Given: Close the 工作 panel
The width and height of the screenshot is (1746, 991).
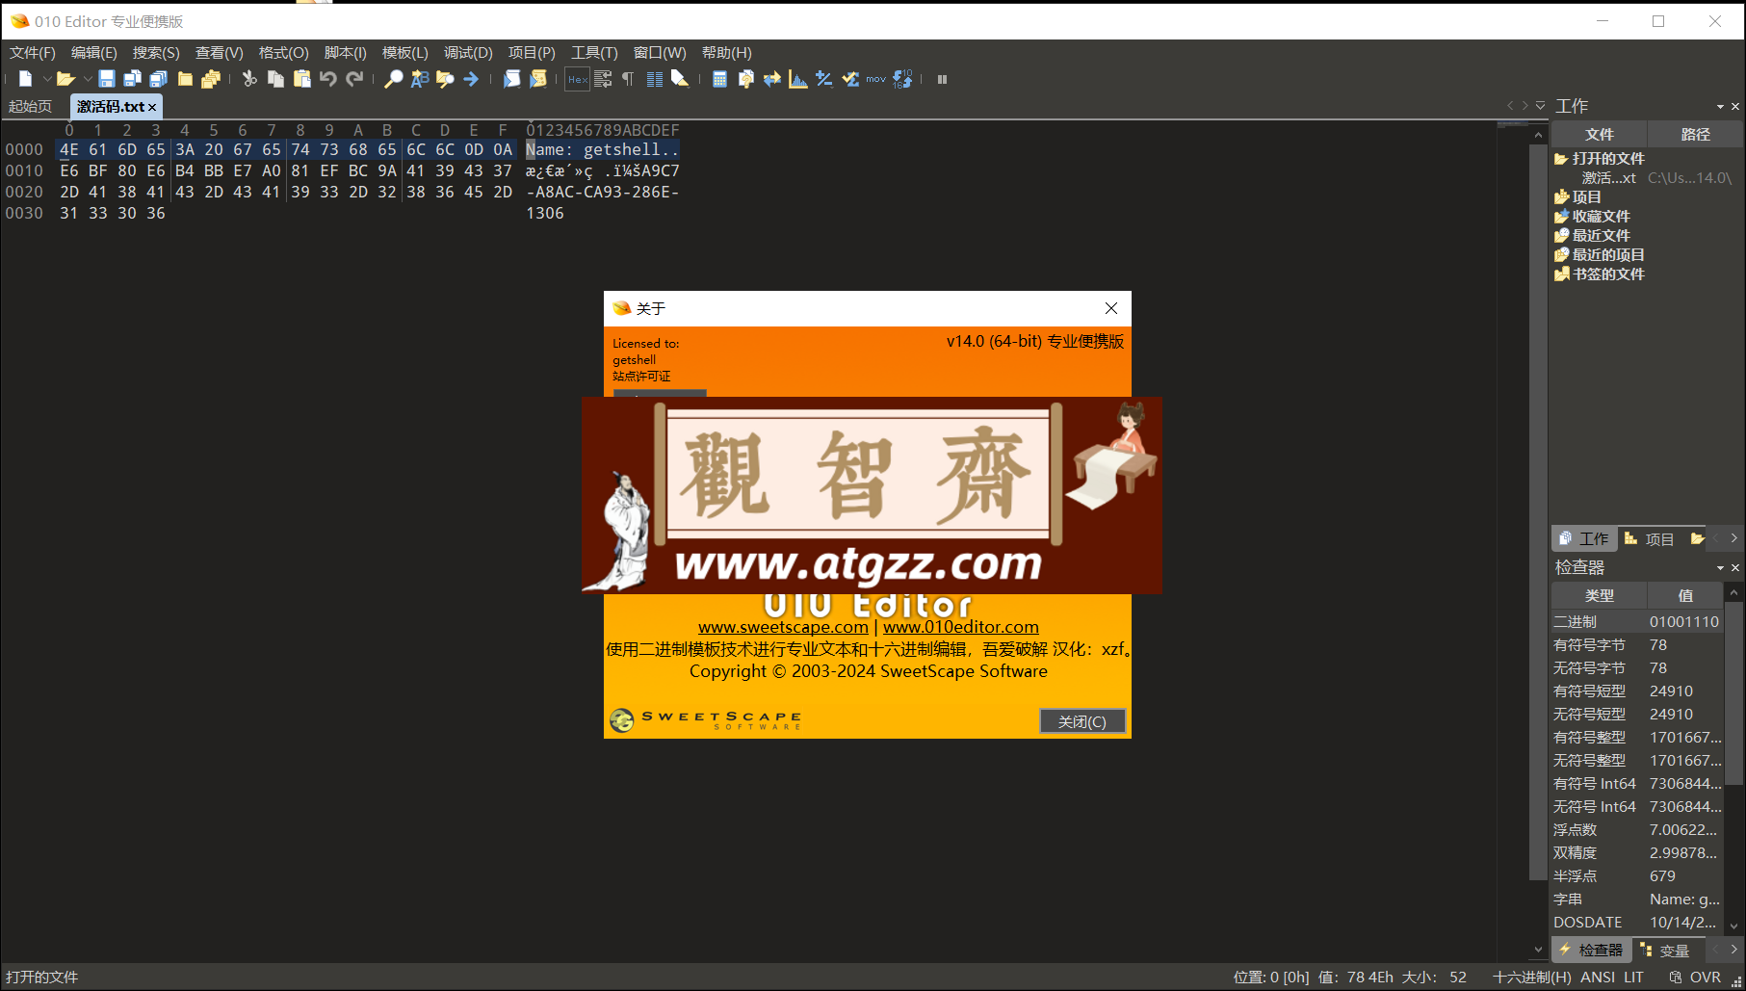Looking at the screenshot, I should click(x=1735, y=106).
